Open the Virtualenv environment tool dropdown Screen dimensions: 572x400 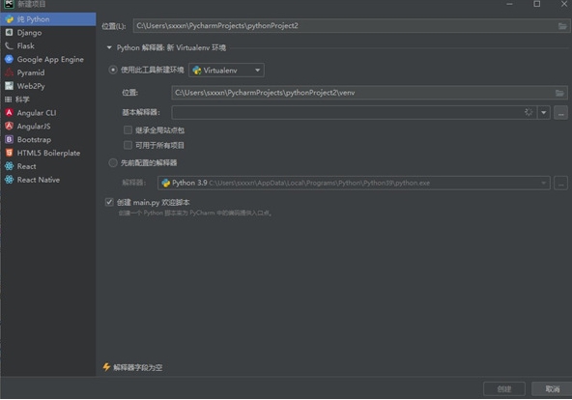[x=226, y=70]
